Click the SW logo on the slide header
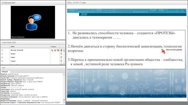 point(84,15)
